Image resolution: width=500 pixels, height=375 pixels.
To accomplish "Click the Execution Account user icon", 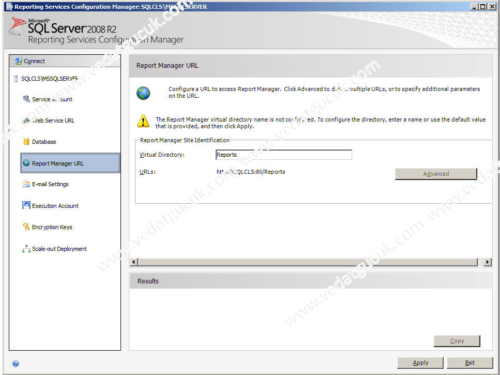I will coord(26,205).
